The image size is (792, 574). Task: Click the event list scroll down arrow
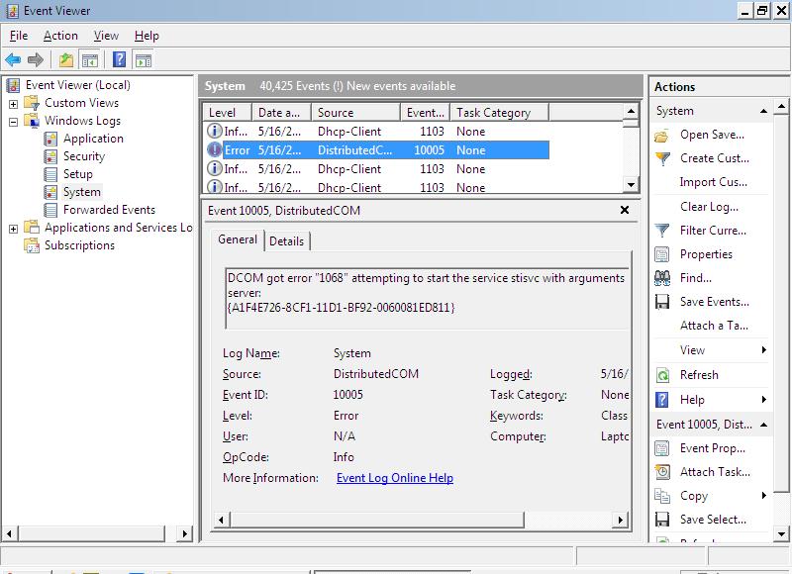[631, 185]
